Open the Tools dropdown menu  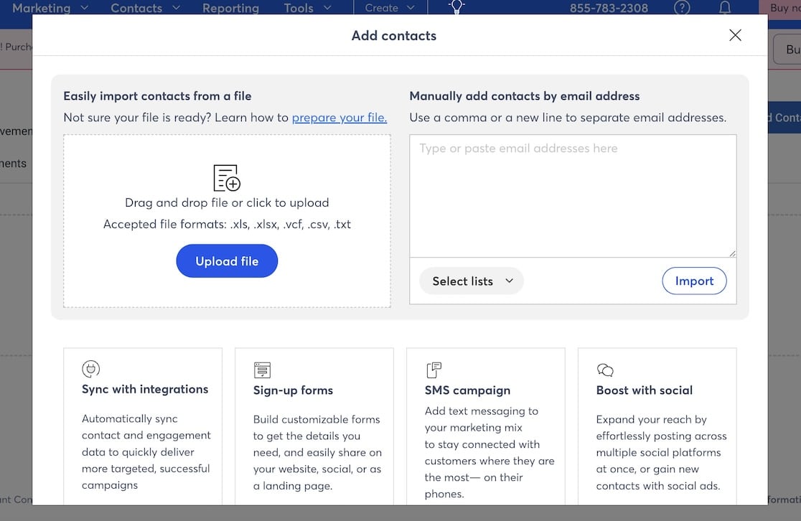(306, 8)
